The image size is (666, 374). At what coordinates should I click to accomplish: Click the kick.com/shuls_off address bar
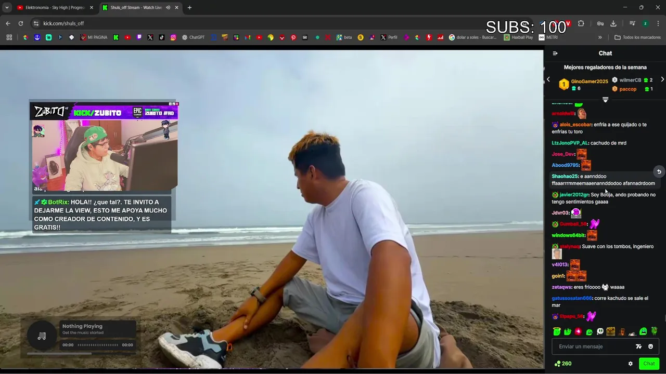click(x=63, y=23)
